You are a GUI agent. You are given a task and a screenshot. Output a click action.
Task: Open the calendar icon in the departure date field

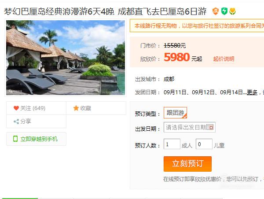pos(210,127)
